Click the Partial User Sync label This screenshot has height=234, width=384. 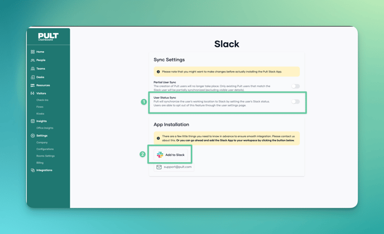pyautogui.click(x=165, y=82)
